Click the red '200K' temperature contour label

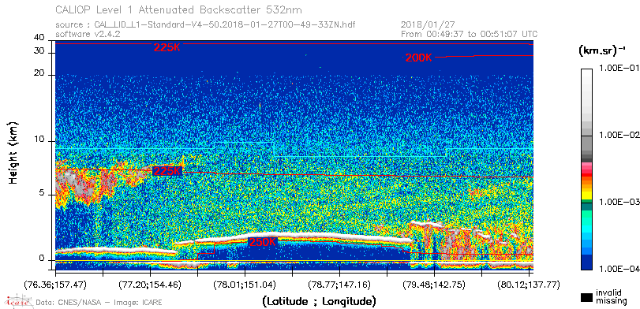[418, 58]
